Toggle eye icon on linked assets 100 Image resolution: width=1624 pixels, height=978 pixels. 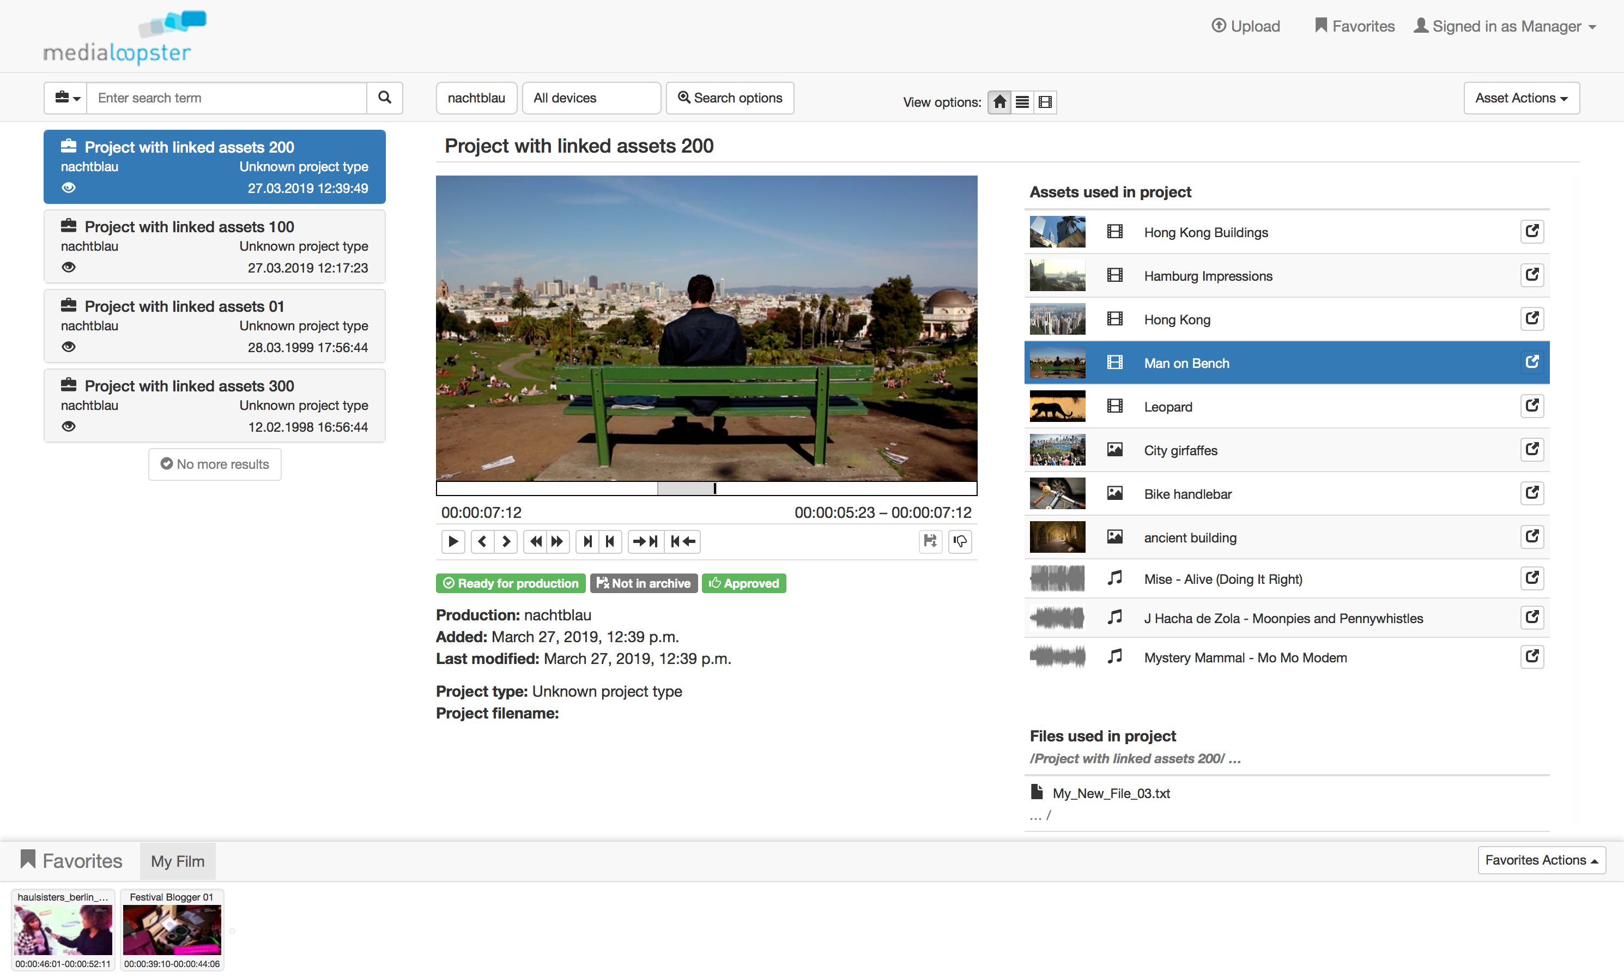coord(69,267)
